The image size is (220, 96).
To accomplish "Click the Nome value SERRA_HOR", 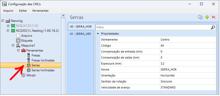I will tap(188, 69).
